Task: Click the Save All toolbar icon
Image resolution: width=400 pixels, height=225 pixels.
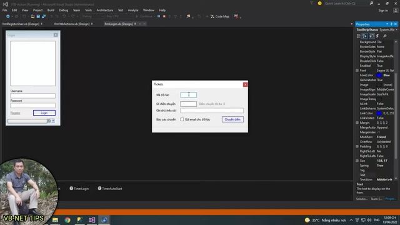Action: point(44,16)
